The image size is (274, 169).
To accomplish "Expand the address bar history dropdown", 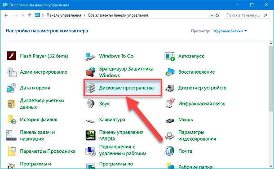I will [x=212, y=15].
